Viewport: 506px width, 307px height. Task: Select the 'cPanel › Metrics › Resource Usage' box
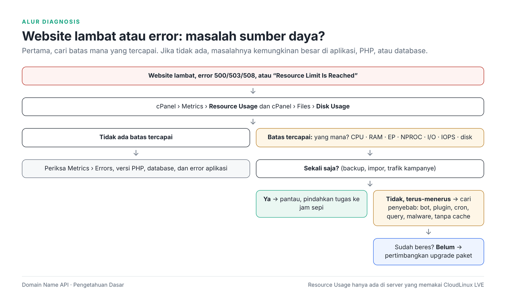(x=253, y=107)
